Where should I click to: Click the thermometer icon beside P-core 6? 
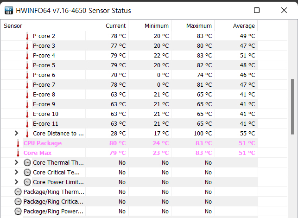27,75
